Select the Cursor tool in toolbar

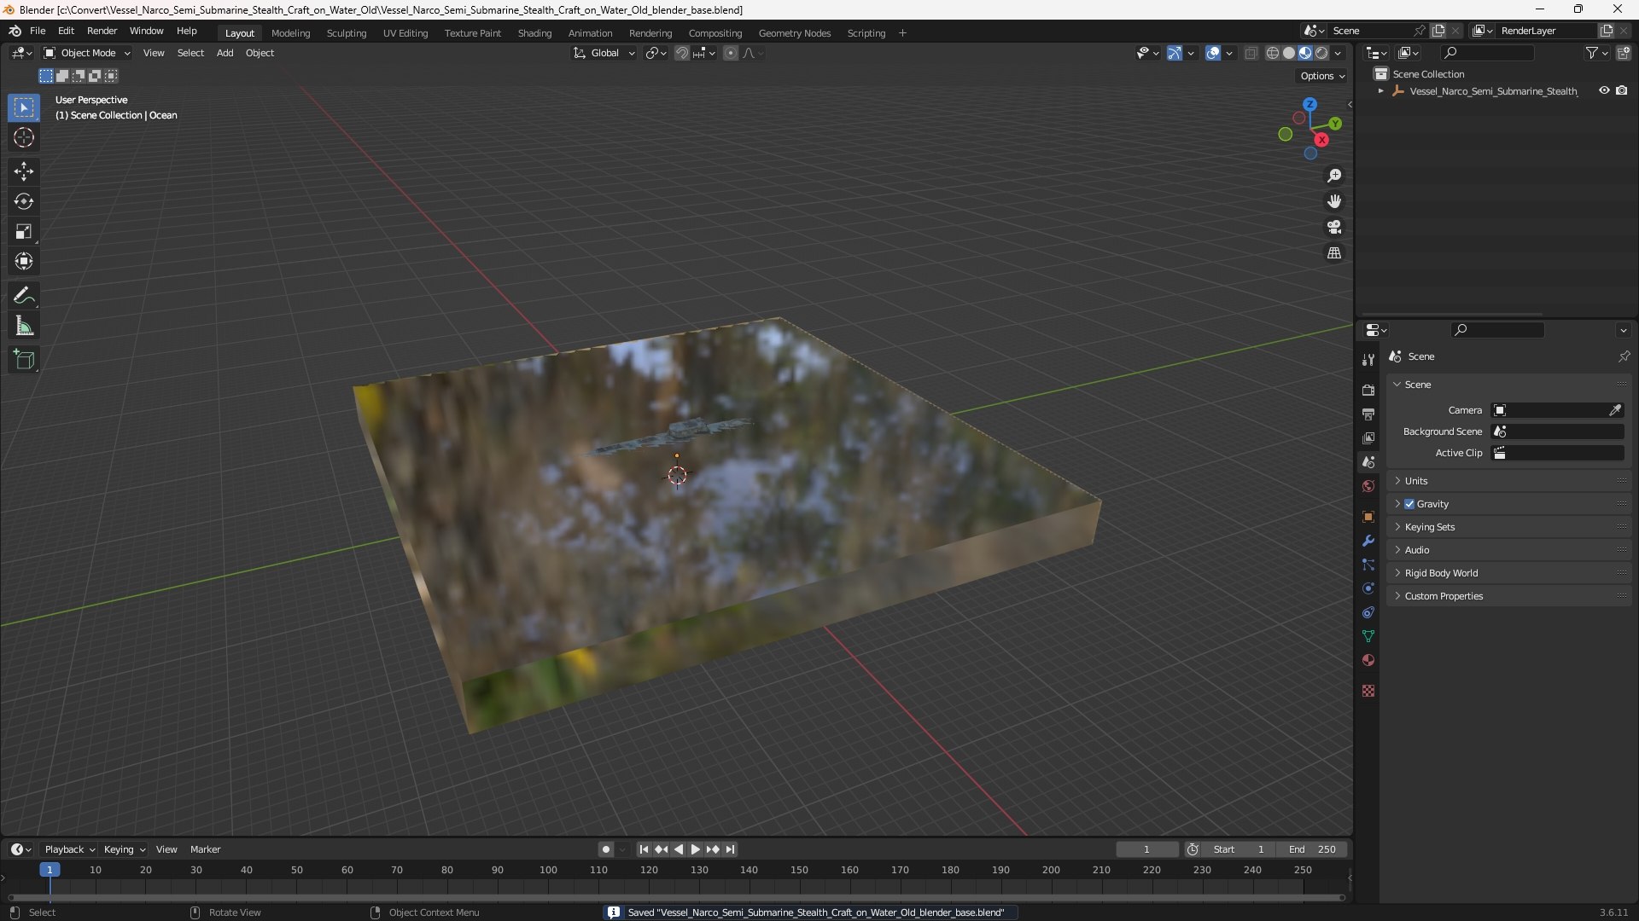click(24, 138)
